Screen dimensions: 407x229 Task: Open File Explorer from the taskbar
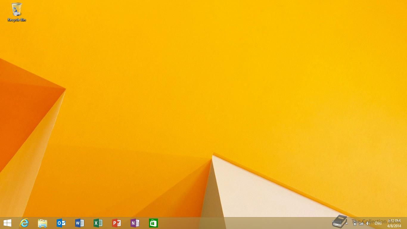point(43,223)
